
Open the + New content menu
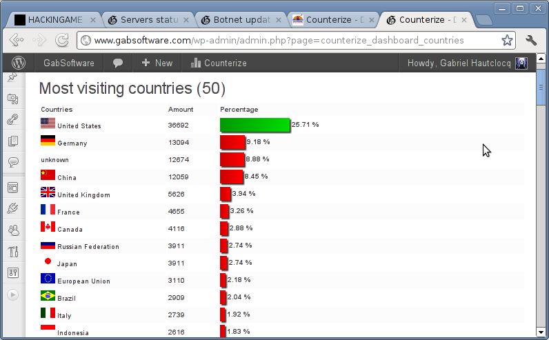(x=157, y=63)
